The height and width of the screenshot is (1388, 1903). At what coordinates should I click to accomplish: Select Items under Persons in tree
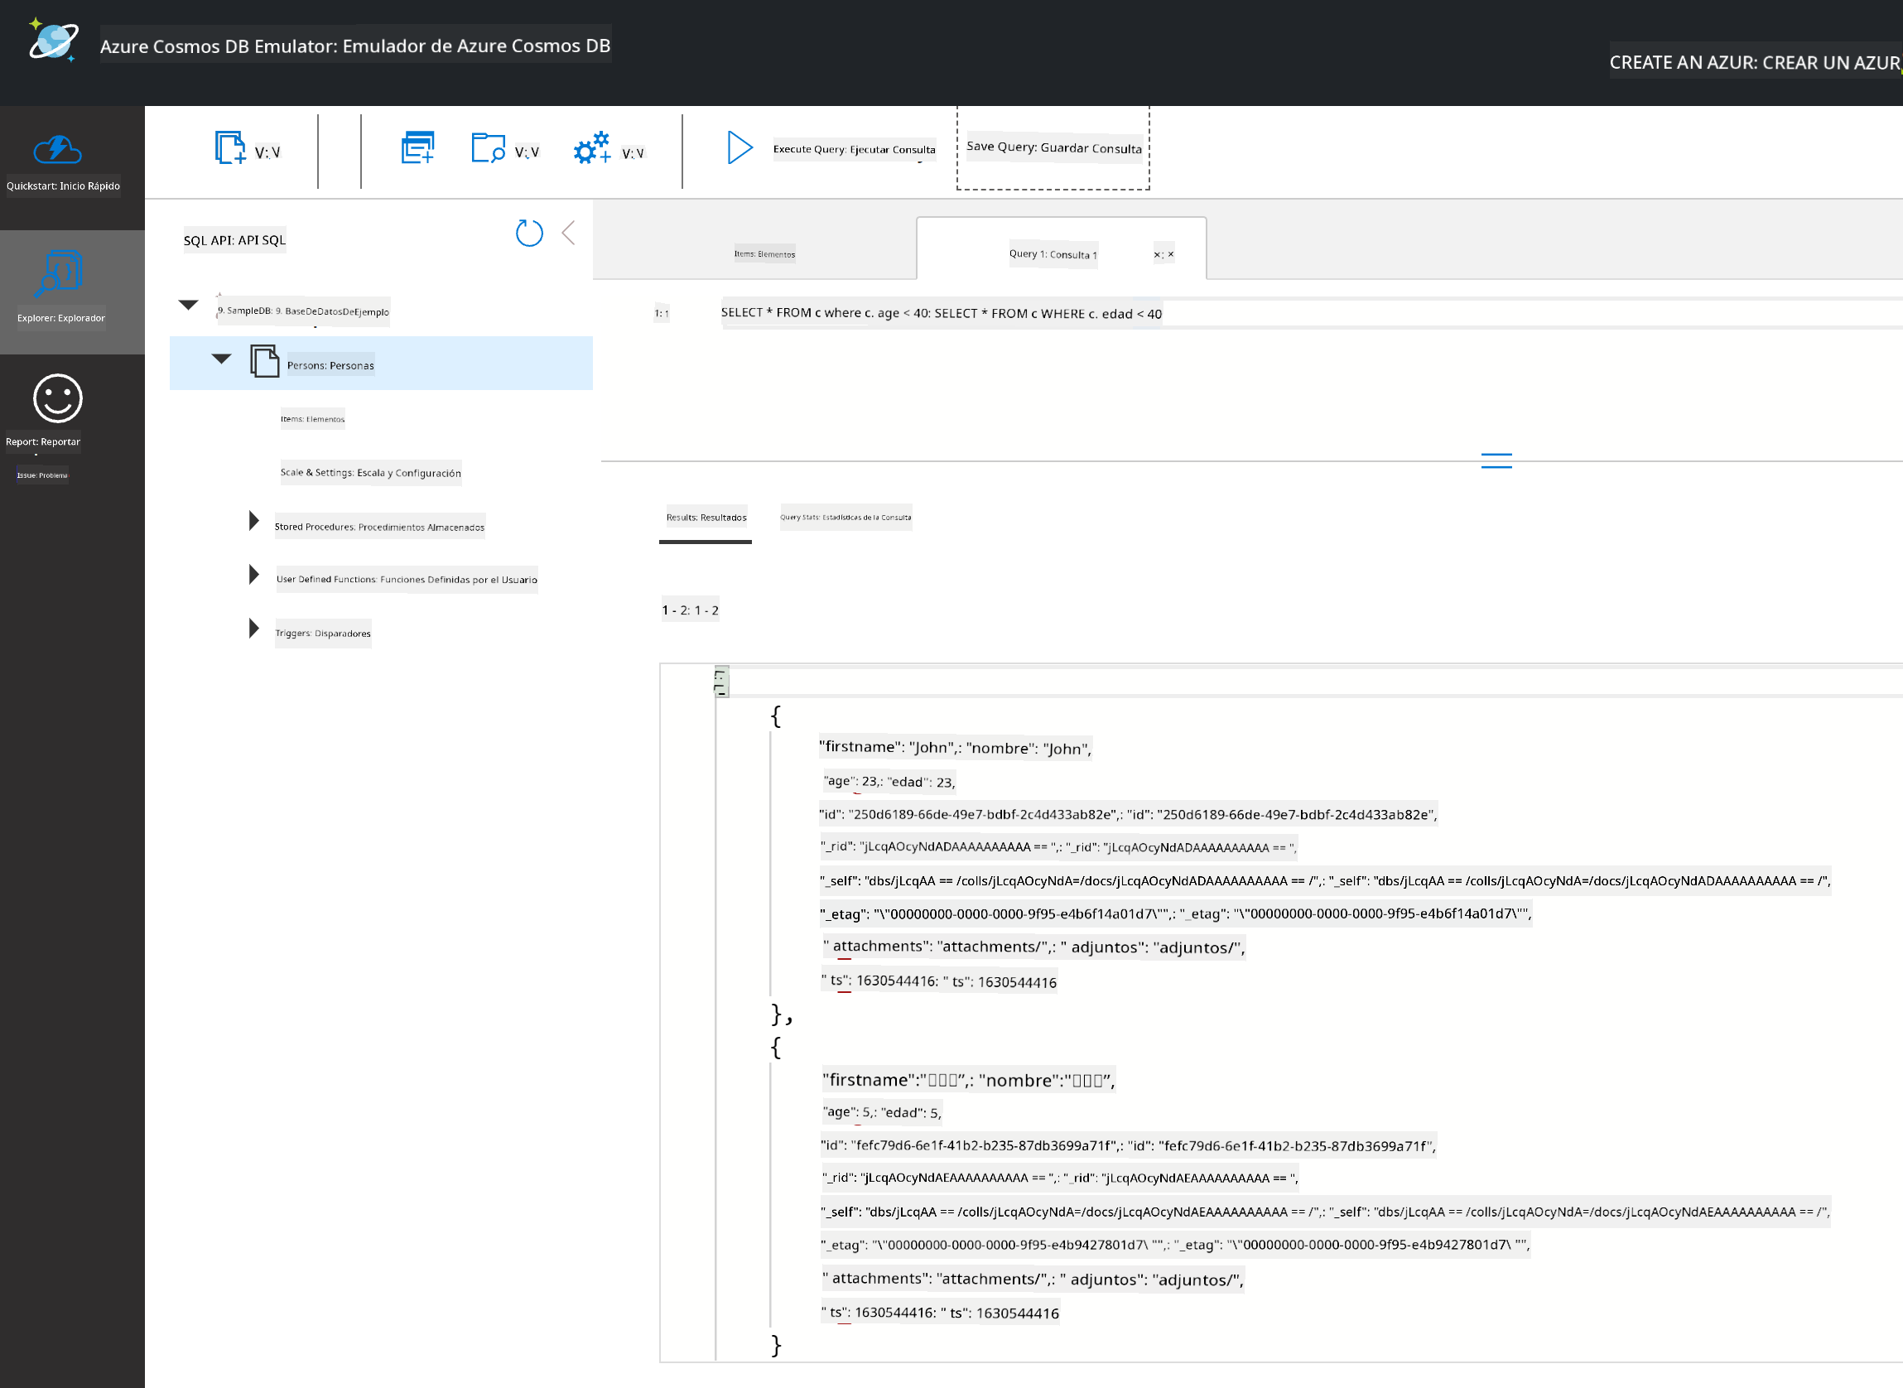(312, 418)
